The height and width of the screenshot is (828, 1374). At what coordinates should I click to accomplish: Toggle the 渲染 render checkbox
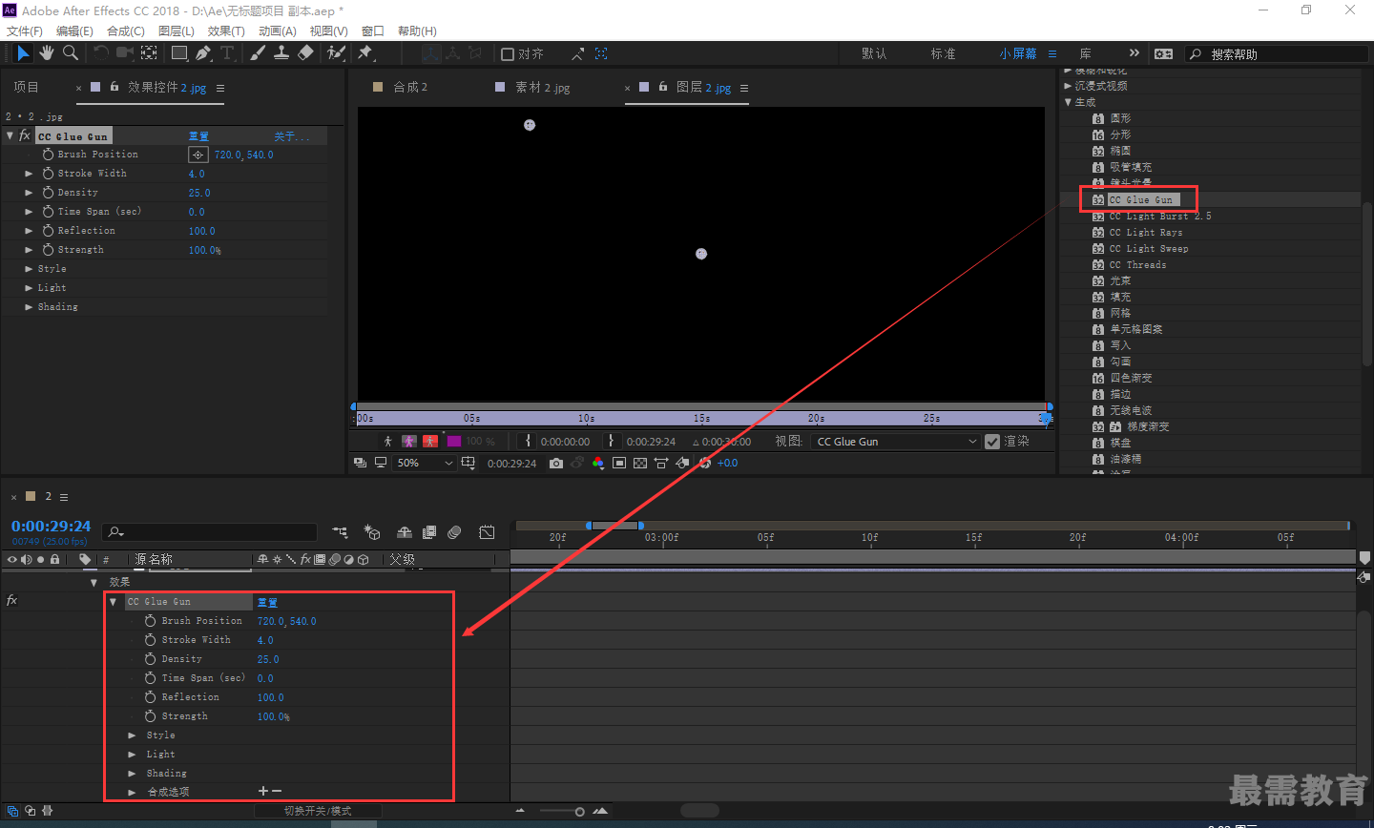click(992, 441)
